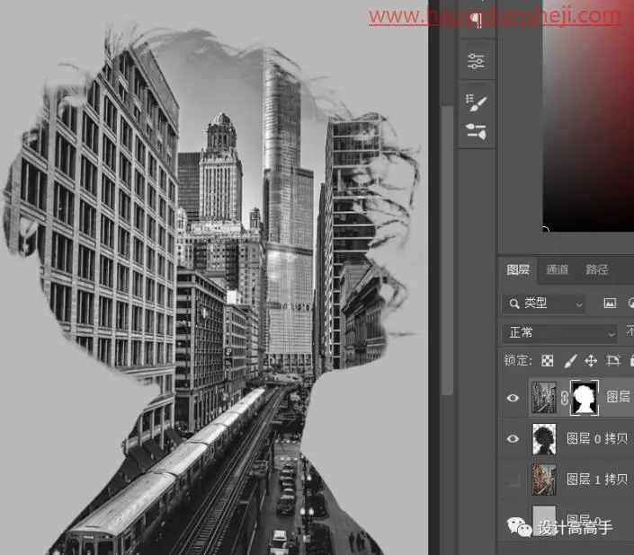Show hidden layer 图层 1 拷贝
The image size is (634, 555).
(513, 480)
